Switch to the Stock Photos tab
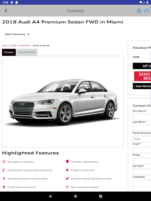 coord(27,52)
